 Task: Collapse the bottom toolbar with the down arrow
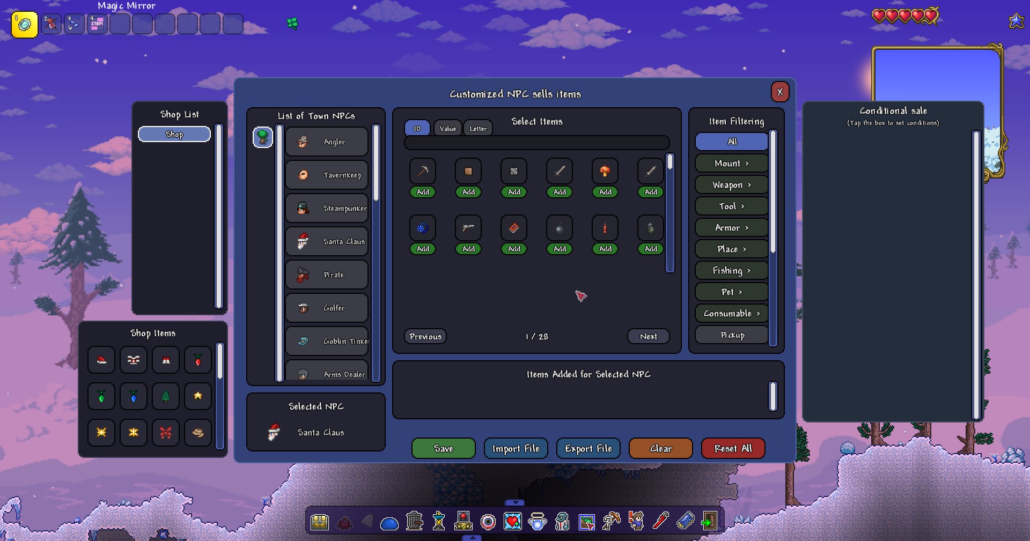click(515, 503)
